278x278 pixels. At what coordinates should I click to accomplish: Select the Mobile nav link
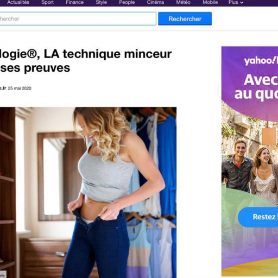210,2
